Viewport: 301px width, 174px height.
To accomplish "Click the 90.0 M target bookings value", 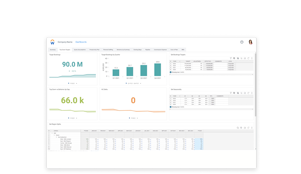I will tap(72, 64).
